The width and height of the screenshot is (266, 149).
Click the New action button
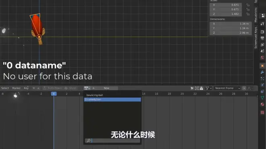[106, 88]
